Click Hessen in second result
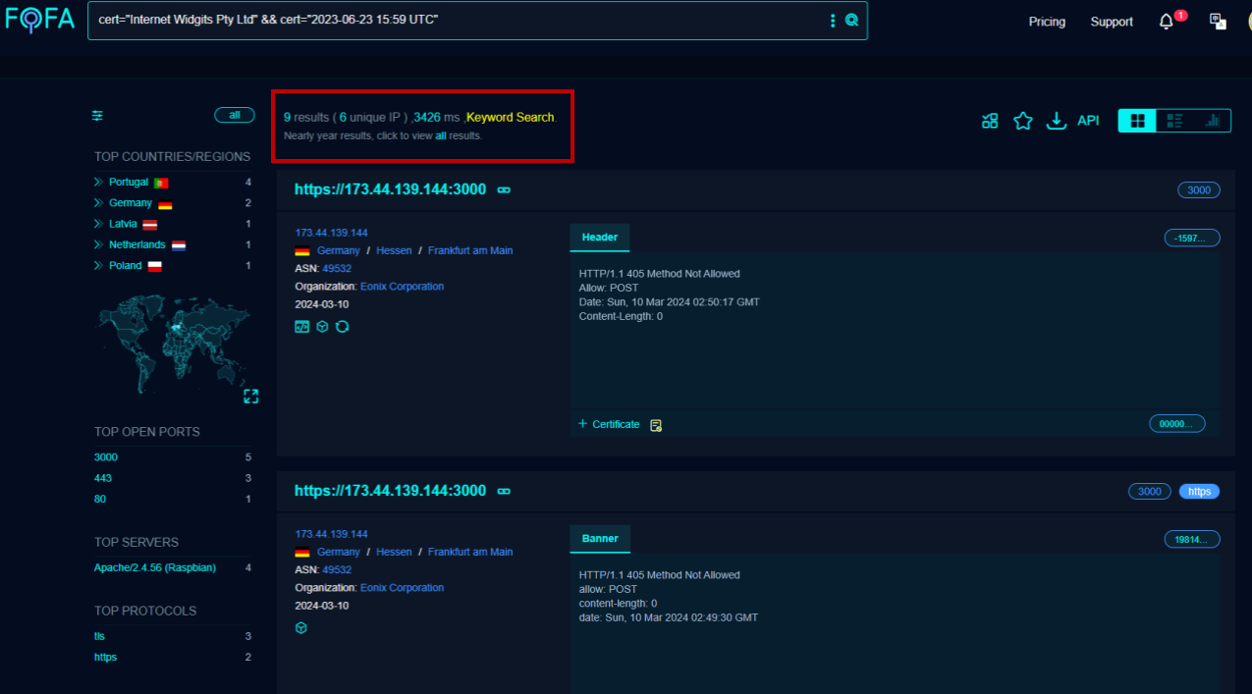 pyautogui.click(x=394, y=552)
